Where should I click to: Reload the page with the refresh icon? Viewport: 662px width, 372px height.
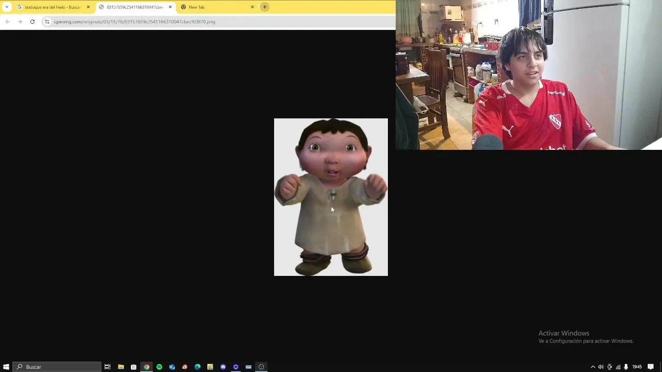point(33,22)
